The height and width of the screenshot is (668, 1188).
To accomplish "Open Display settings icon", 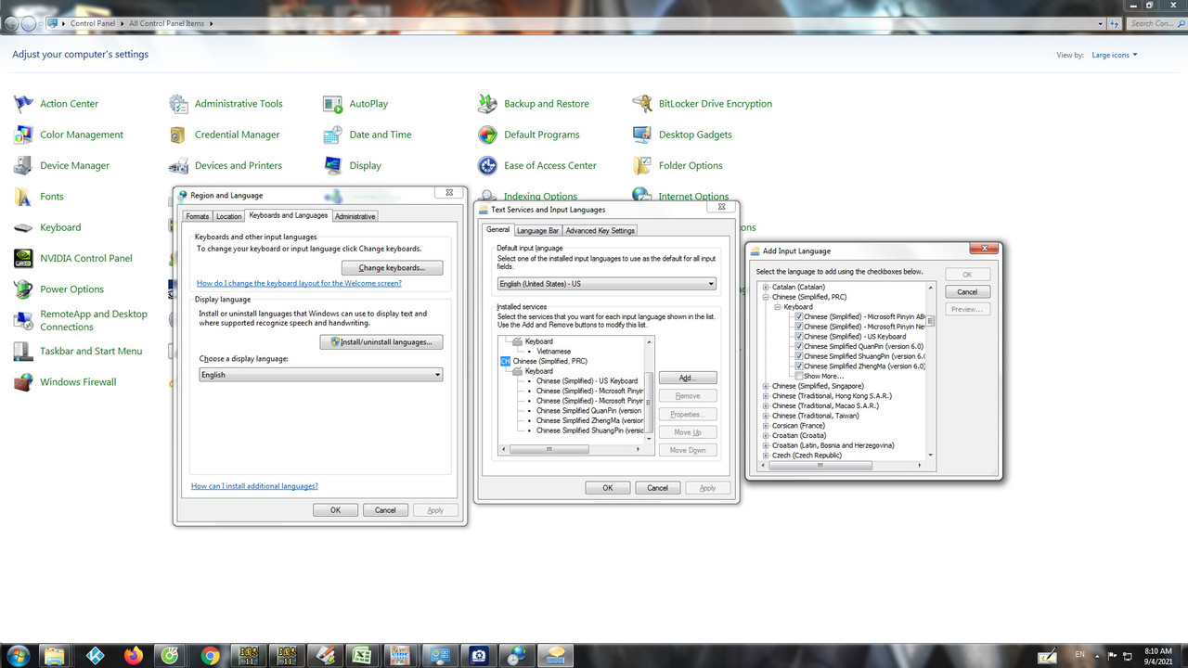I will point(333,165).
